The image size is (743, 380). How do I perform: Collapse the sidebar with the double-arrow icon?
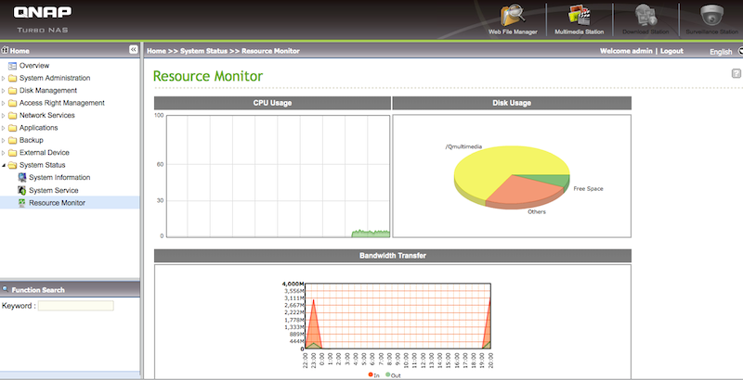[133, 49]
